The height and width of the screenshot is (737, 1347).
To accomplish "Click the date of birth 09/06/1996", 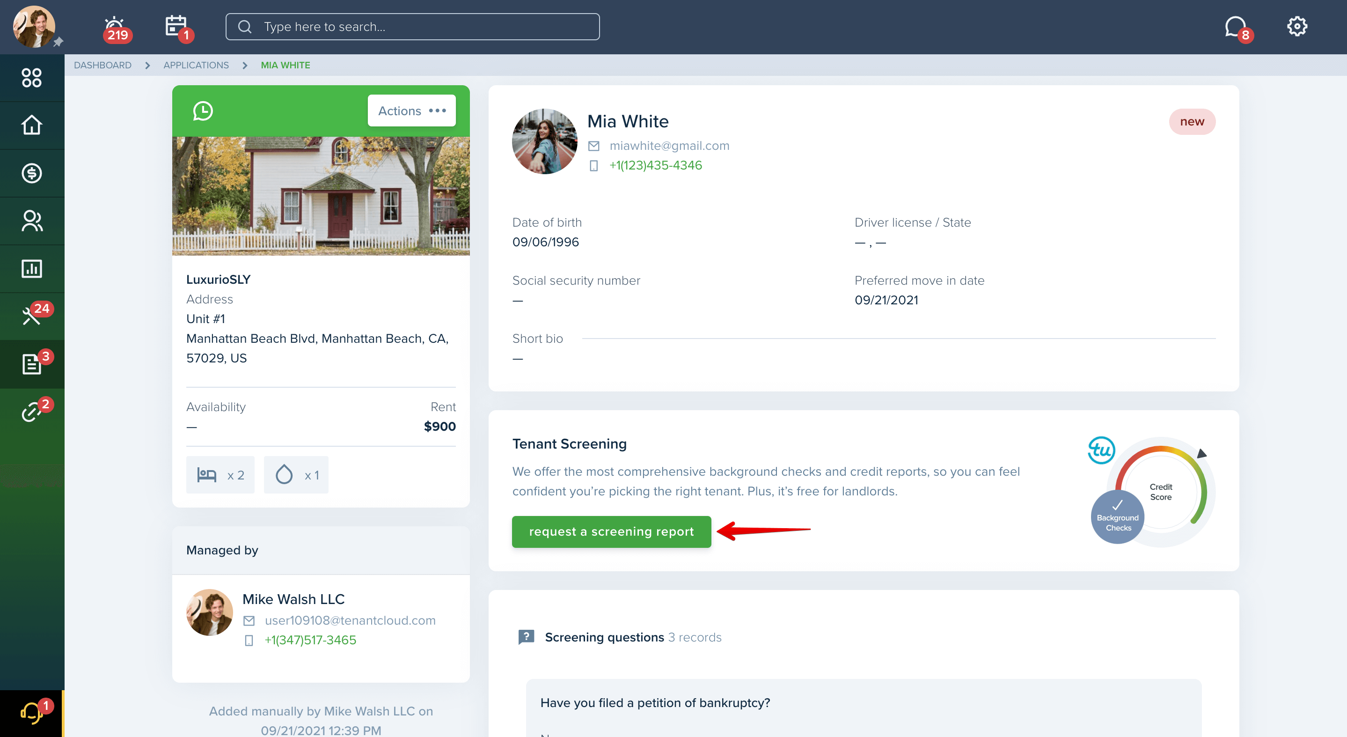I will [545, 243].
